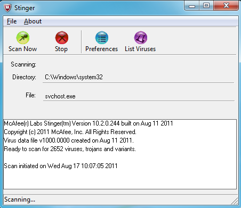Open Preferences via the blue list icon
Screen dimensions: 241x208
pyautogui.click(x=102, y=38)
